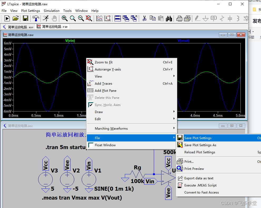Click the tile windows toolbar icon
Image resolution: width=261 pixels, height=208 pixels.
click(x=117, y=18)
